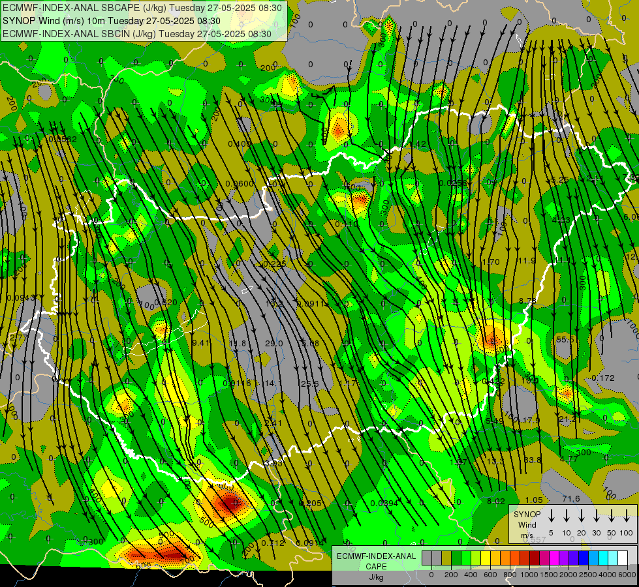Click the SBCAPE title line in header

[x=142, y=8]
